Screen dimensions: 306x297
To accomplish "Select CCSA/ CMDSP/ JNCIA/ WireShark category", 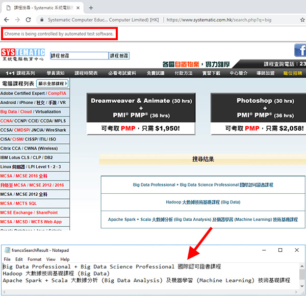I will pyautogui.click(x=35, y=130).
